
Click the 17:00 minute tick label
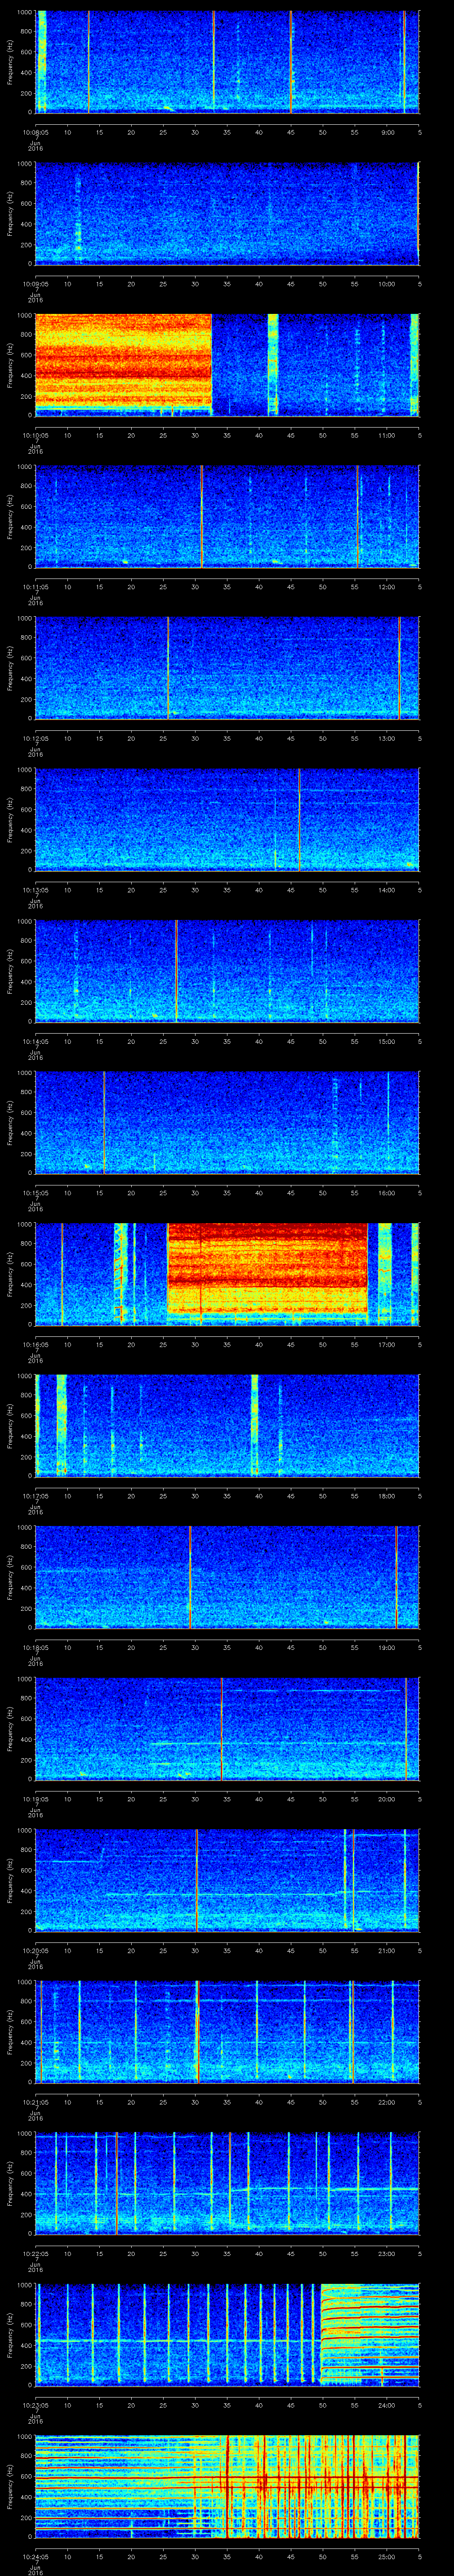tap(387, 1344)
